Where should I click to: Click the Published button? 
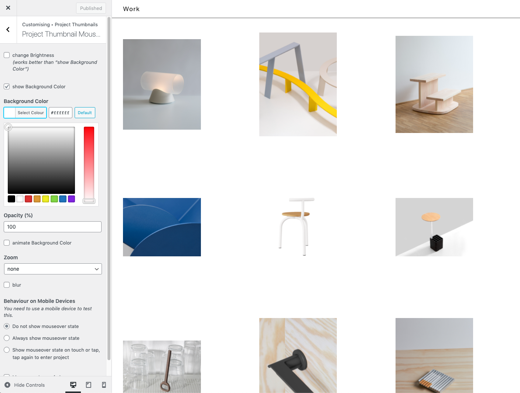coord(91,8)
